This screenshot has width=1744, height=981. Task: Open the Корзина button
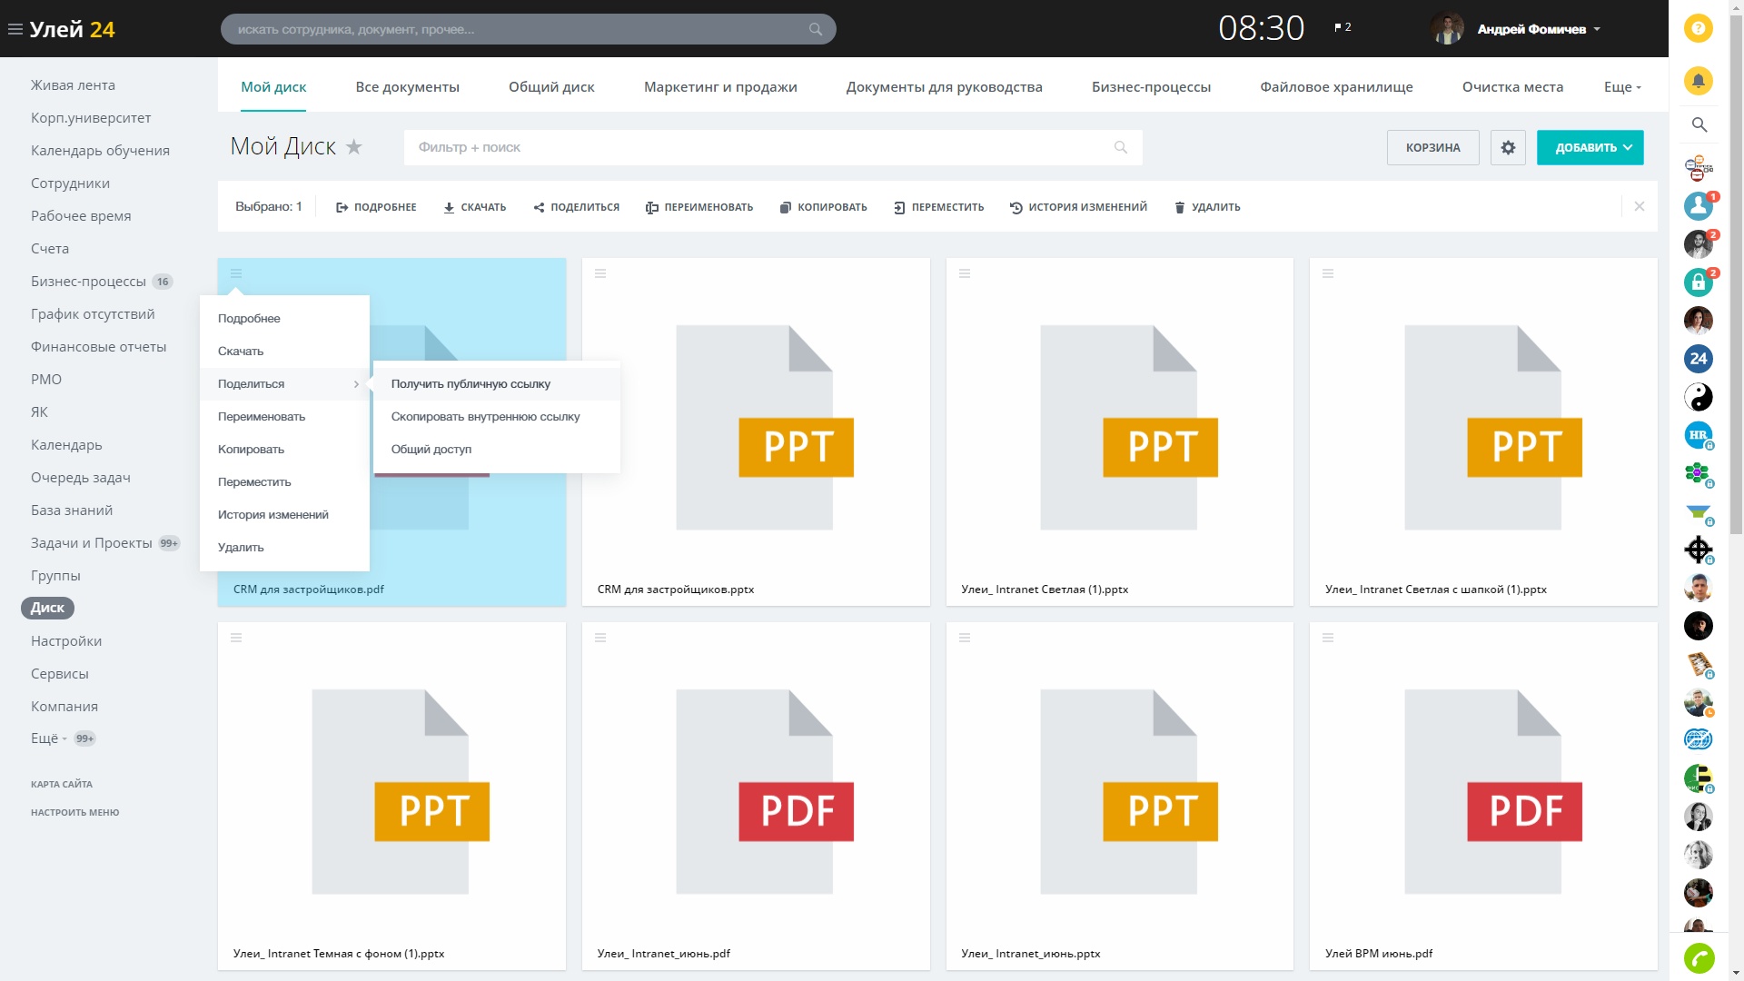pos(1432,147)
